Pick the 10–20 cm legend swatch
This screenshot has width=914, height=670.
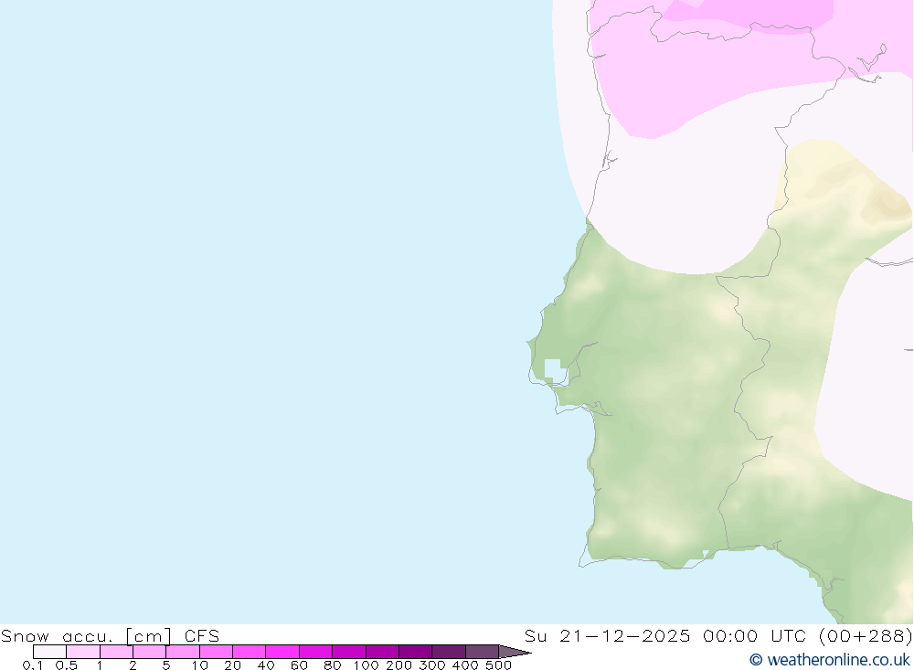point(216,652)
